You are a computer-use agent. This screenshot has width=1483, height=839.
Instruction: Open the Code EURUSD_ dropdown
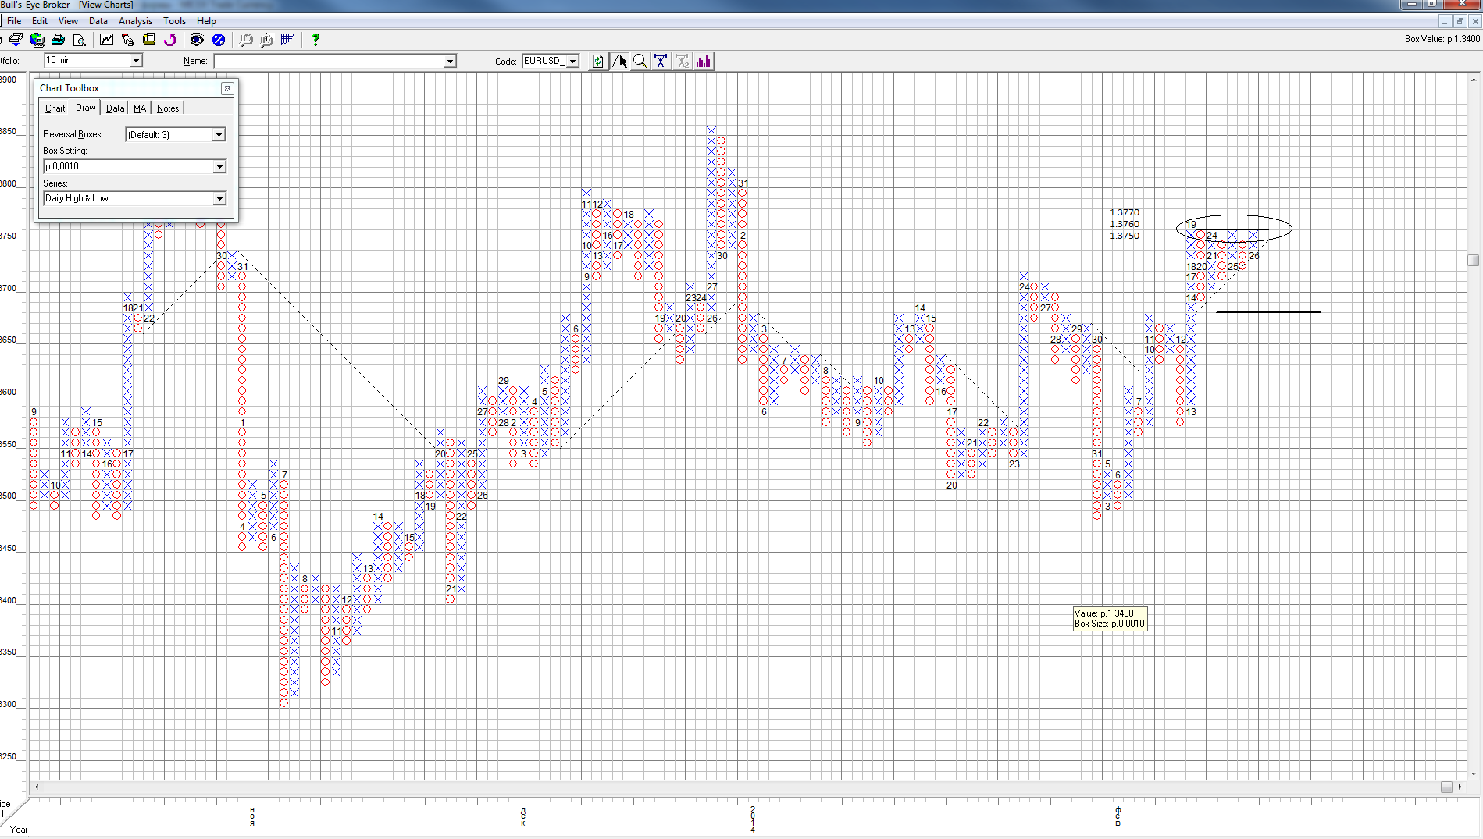573,61
